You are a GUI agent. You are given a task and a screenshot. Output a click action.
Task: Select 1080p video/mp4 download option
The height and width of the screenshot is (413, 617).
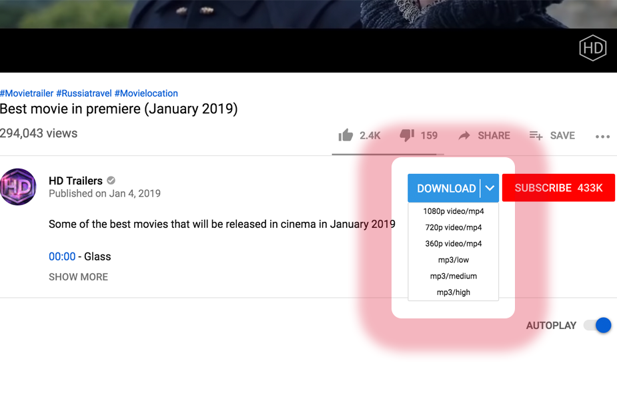click(x=454, y=211)
